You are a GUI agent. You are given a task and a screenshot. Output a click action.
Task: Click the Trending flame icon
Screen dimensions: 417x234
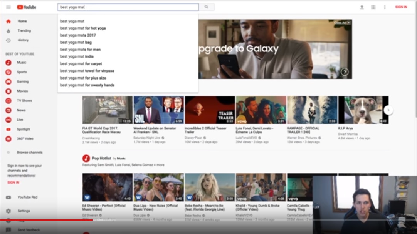8,31
